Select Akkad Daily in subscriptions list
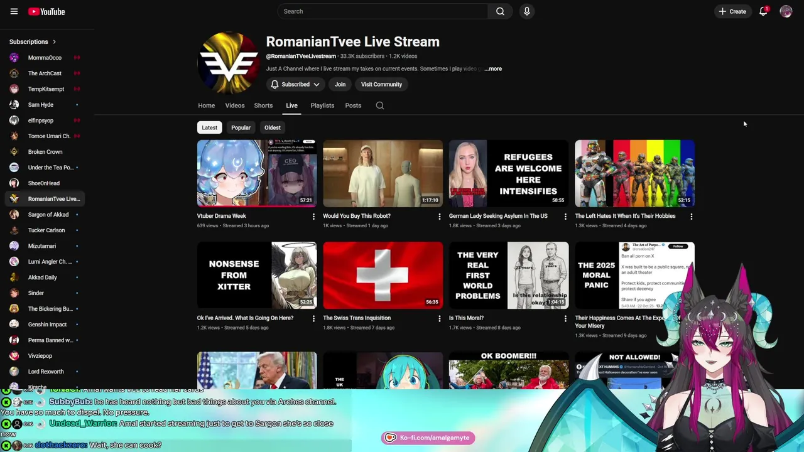Image resolution: width=804 pixels, height=452 pixels. [x=45, y=277]
